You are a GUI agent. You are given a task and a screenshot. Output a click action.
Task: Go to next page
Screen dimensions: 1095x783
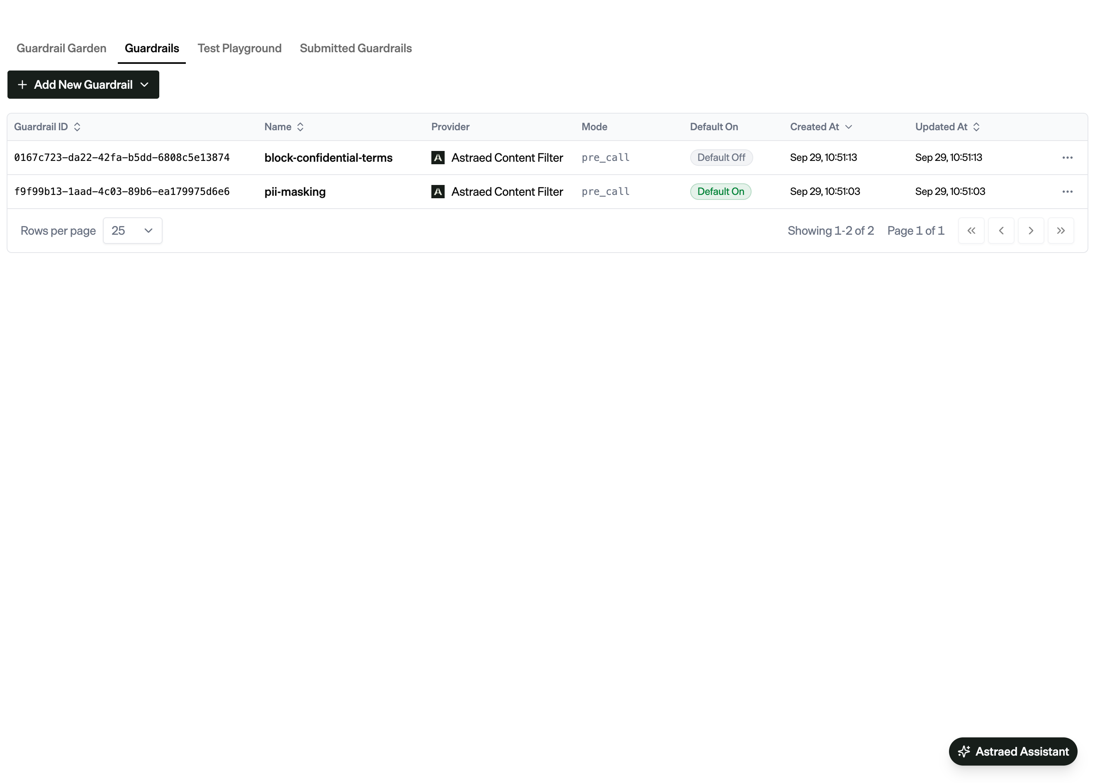click(1031, 231)
